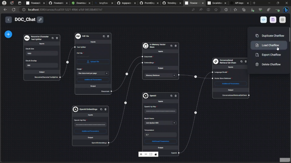291x163 pixels.
Task: Remove edge from OpenAI to Language Model
Action: point(196,113)
